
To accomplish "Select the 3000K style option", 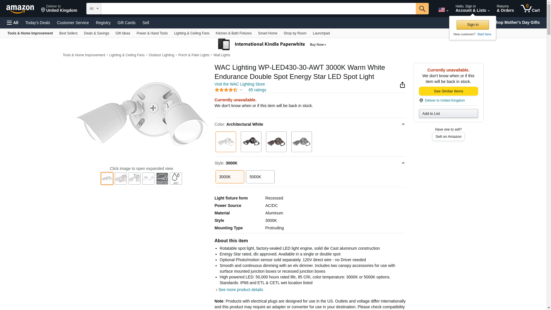I will pos(230,177).
